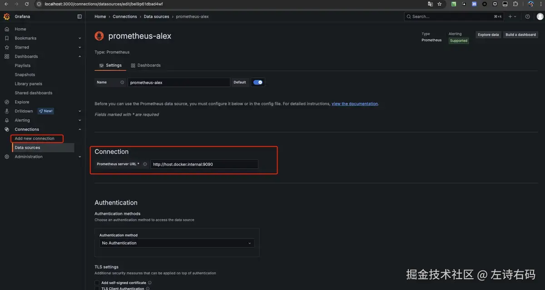The image size is (545, 290).
Task: Click the Home house icon in sidebar
Action: click(x=6, y=29)
